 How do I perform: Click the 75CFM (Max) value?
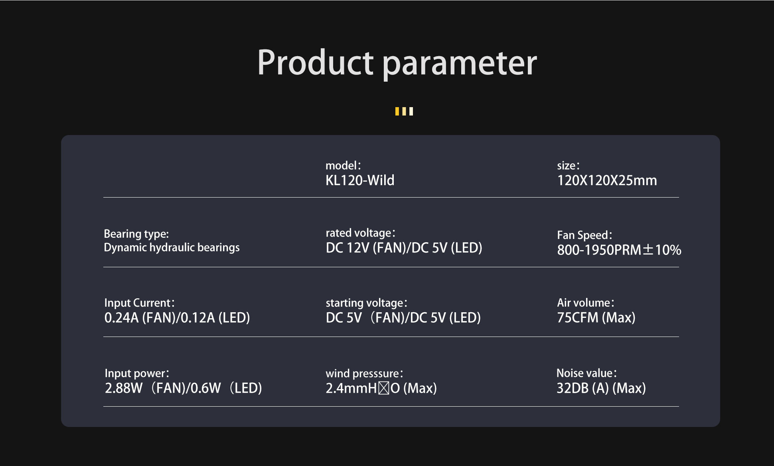[x=596, y=318]
